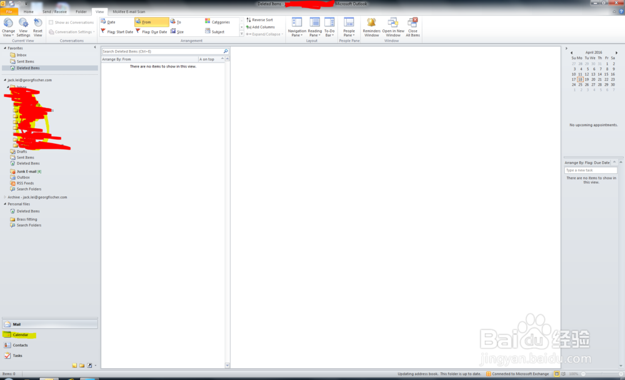Open the People Pane options
Image resolution: width=625 pixels, height=380 pixels.
[349, 27]
